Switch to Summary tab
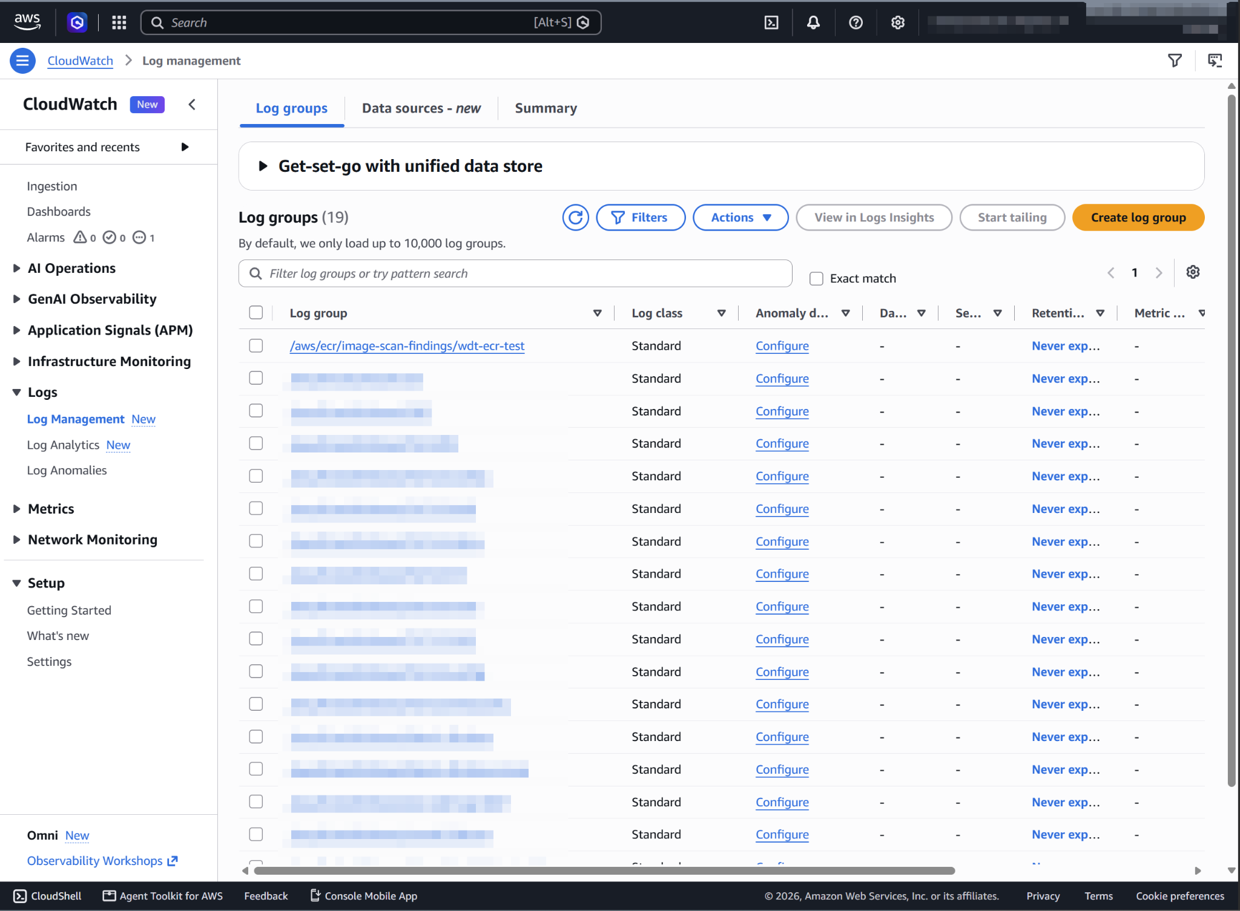1240x911 pixels. [x=546, y=108]
